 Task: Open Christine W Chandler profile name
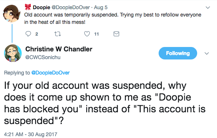(59, 49)
